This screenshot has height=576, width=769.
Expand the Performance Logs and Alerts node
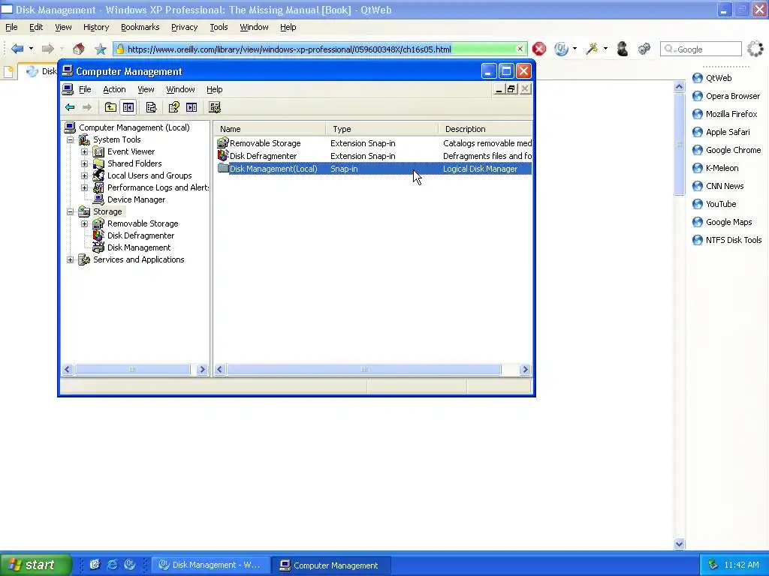[84, 187]
